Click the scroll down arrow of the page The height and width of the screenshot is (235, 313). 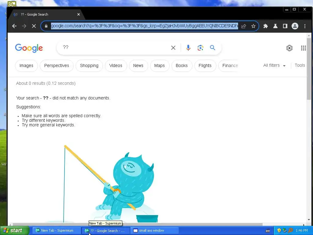click(309, 220)
